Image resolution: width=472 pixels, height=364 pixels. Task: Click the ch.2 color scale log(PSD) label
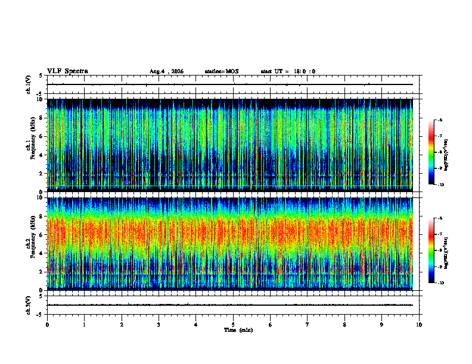(446, 253)
